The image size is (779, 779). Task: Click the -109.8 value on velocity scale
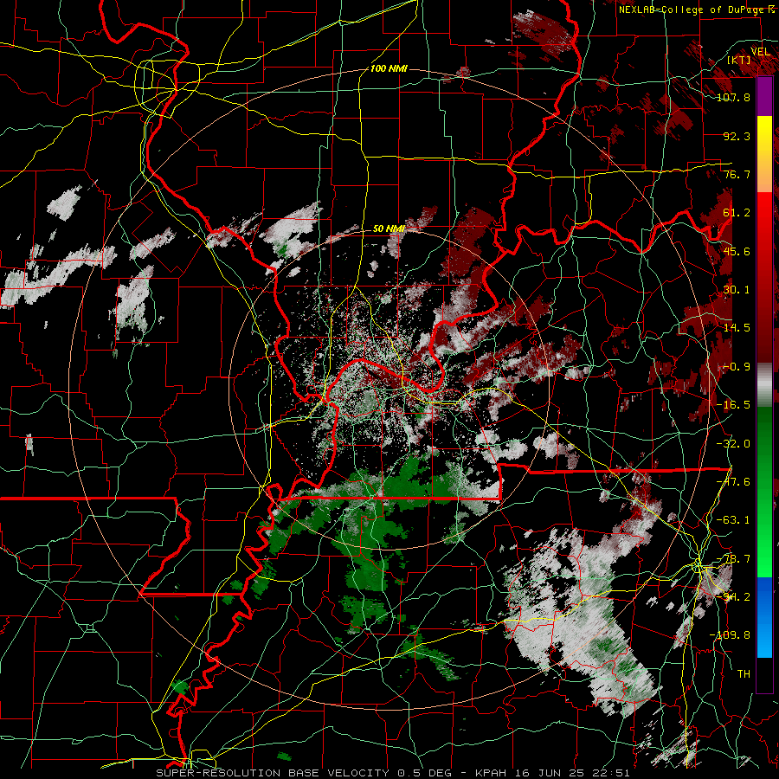coord(730,635)
